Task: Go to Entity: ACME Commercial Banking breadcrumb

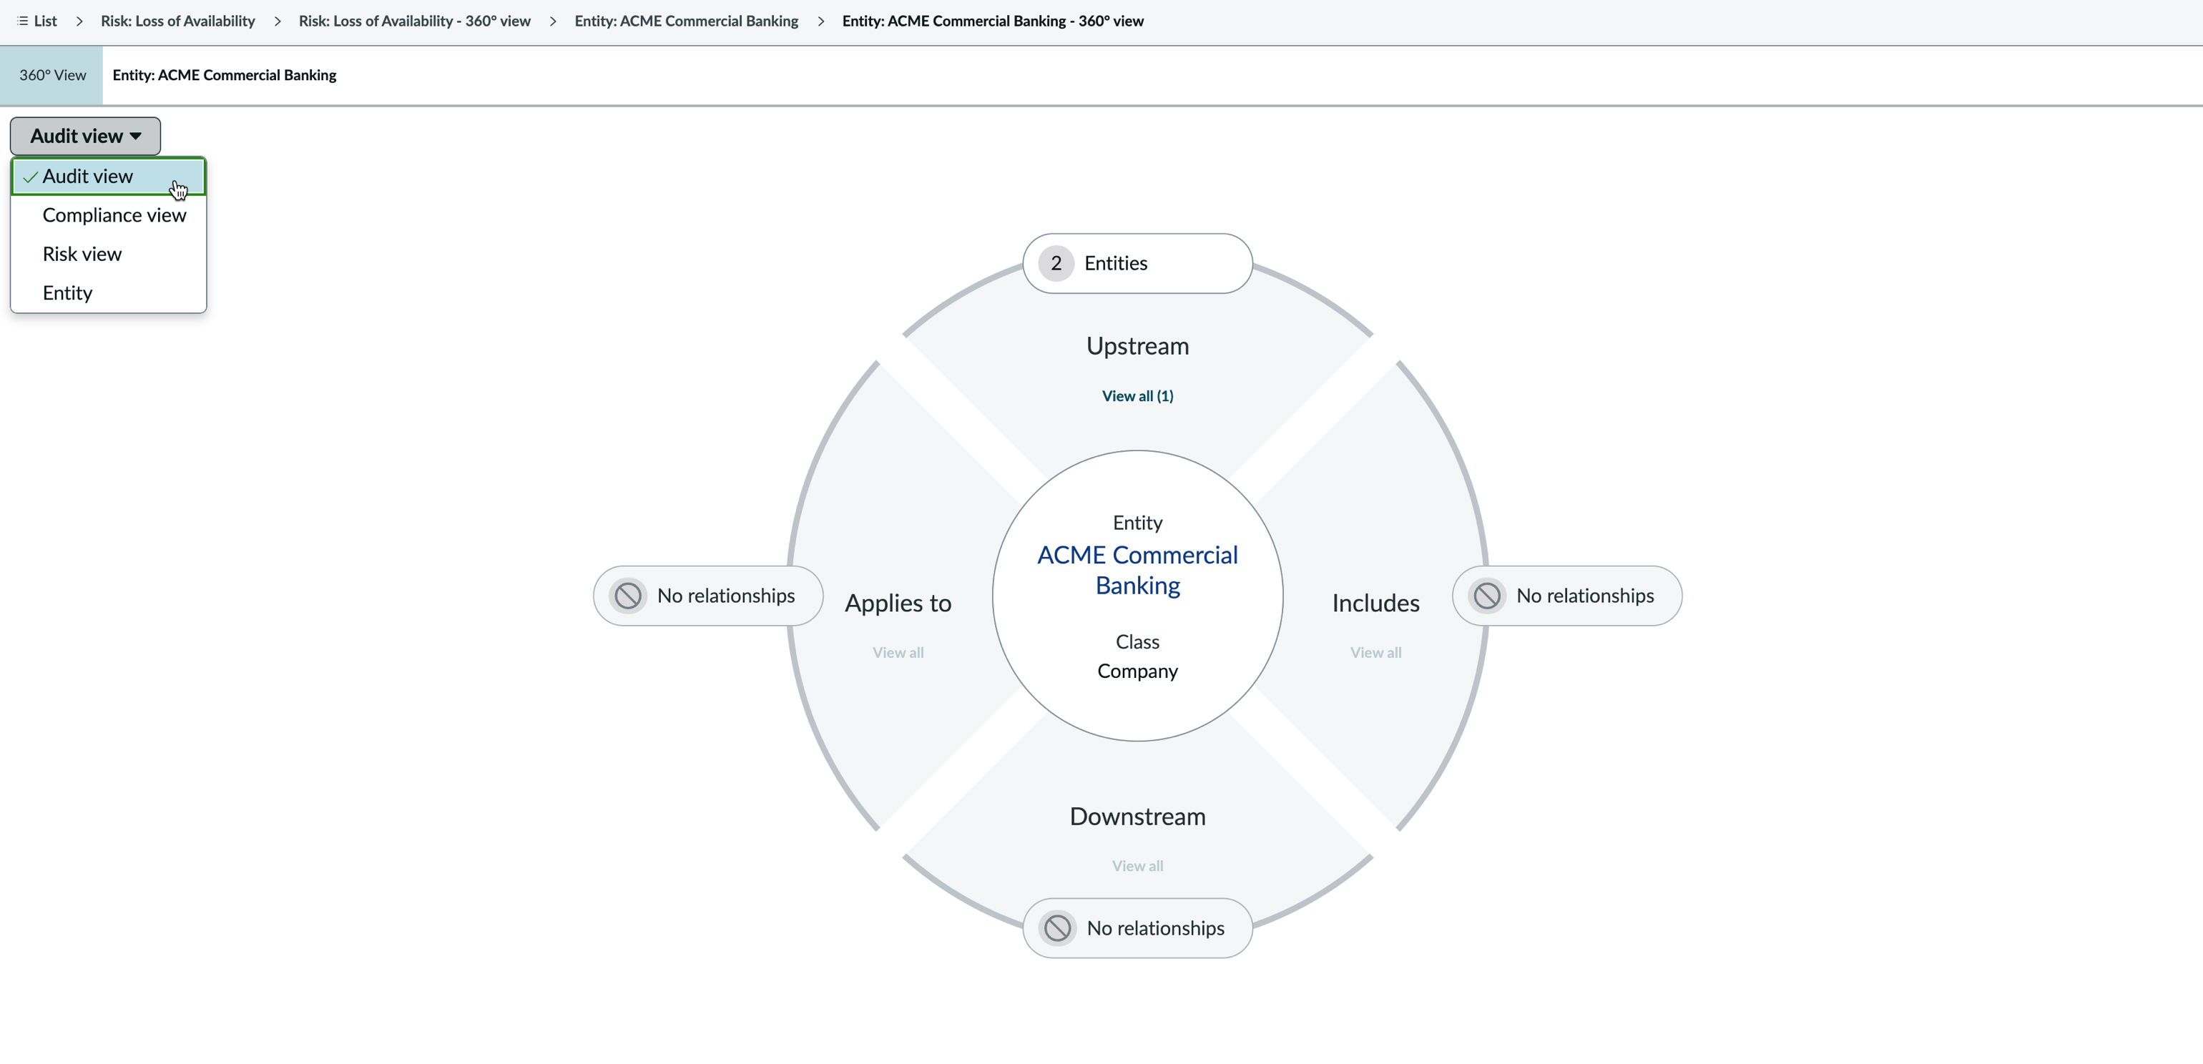Action: coord(687,21)
